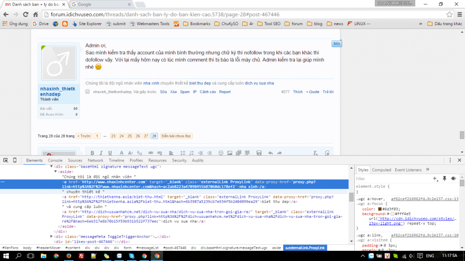The width and height of the screenshot is (465, 261).
Task: Open the #fff4e5 background color swatch
Action: (392, 214)
